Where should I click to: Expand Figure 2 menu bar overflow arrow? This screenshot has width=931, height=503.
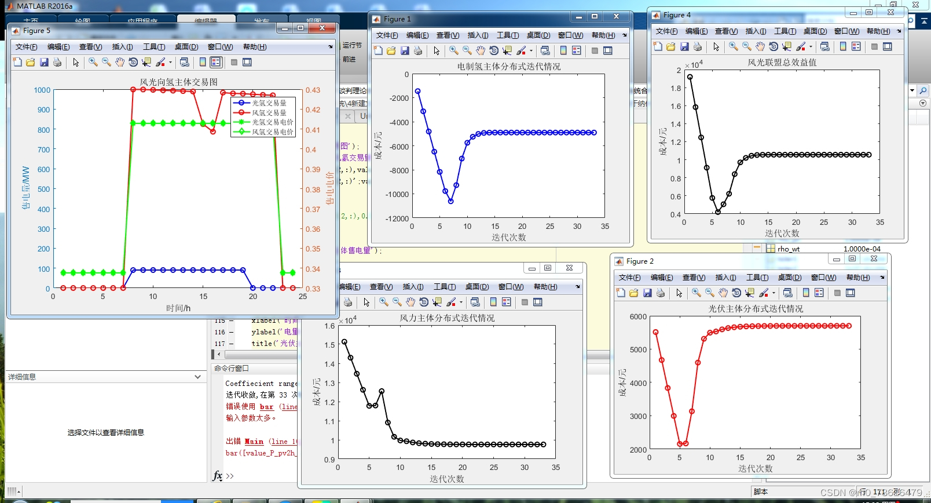tap(882, 278)
